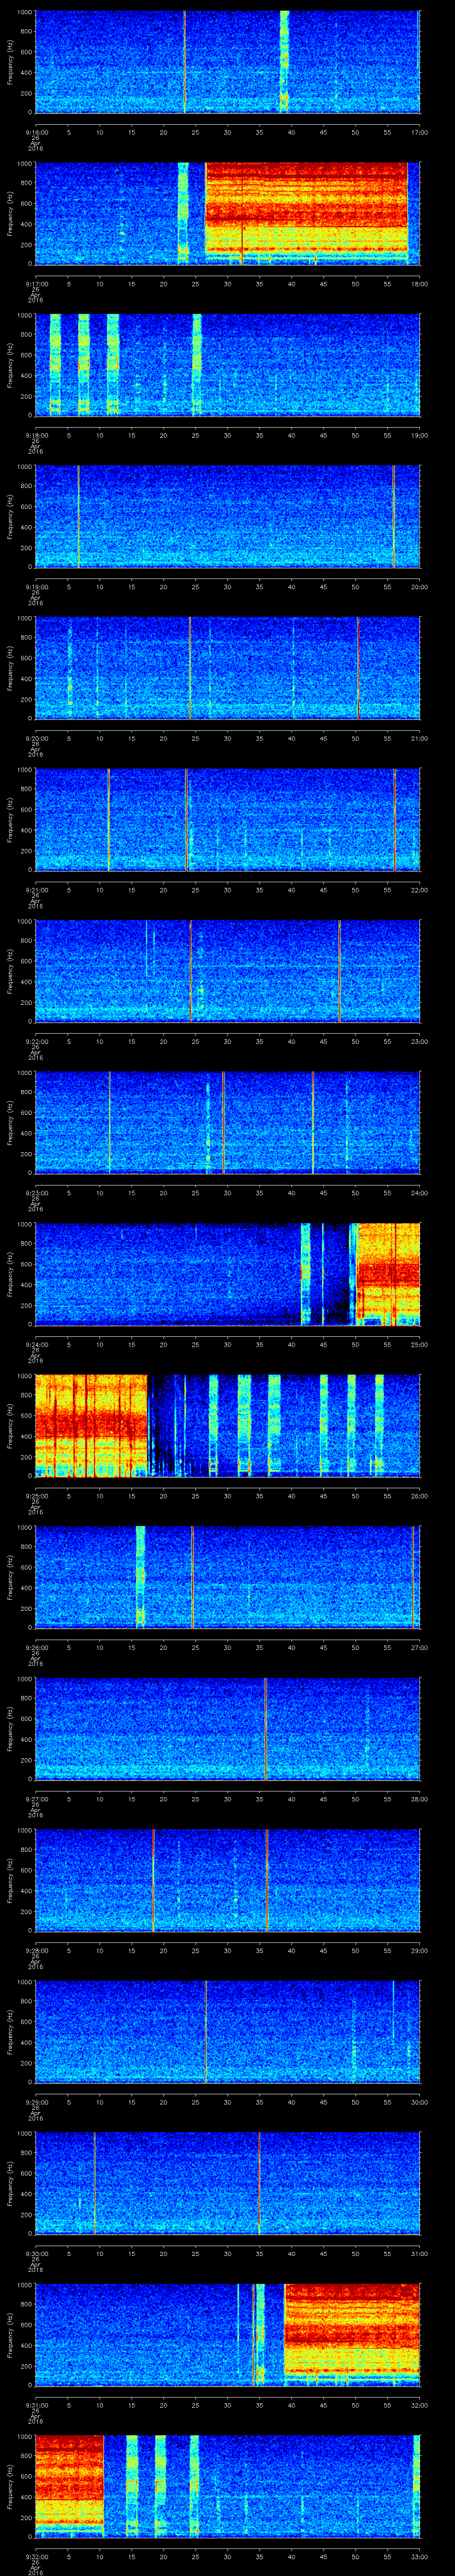Open the 9:30 spectrogram plot
455x2576 pixels.
tap(227, 2184)
